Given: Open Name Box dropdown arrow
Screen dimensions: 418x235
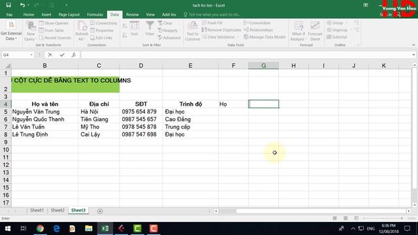Looking at the screenshot, I should click(31, 55).
